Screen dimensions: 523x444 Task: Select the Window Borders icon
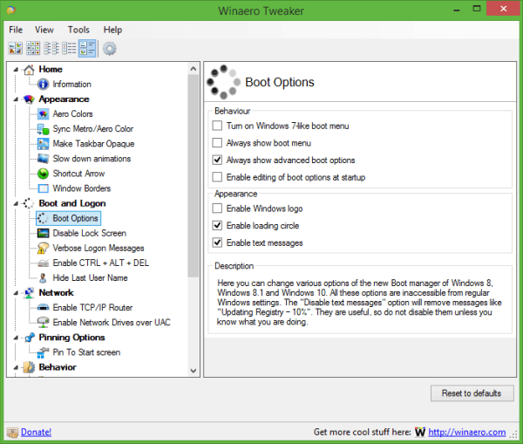click(x=43, y=188)
